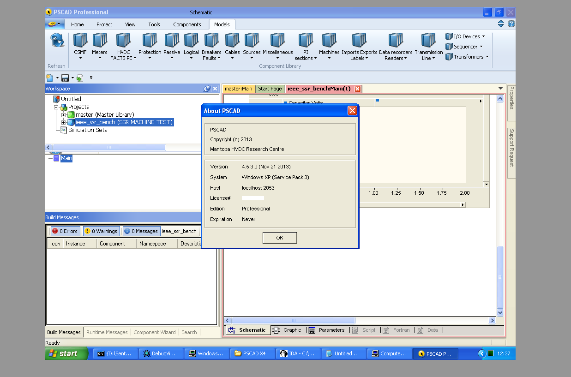Click the Refresh icon in the ribbon
Viewport: 571px width, 377px height.
[x=57, y=41]
